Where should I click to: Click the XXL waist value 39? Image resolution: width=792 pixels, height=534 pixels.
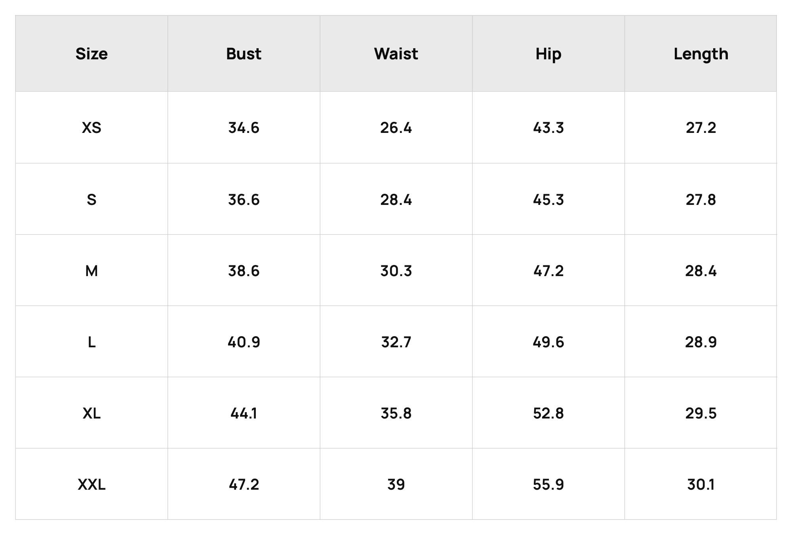pos(396,485)
